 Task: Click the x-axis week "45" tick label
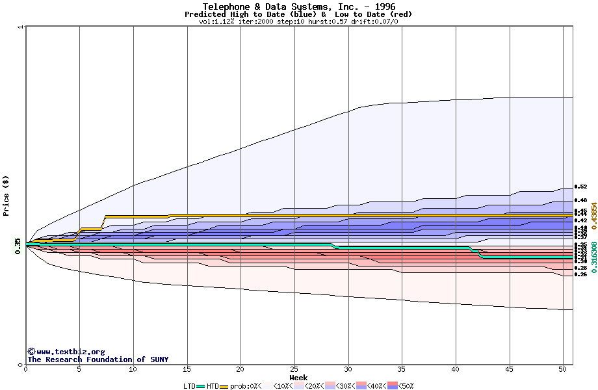pos(509,369)
